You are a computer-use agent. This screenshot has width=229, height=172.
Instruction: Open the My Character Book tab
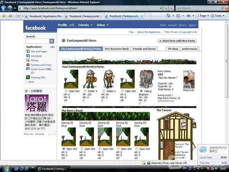click(x=117, y=49)
